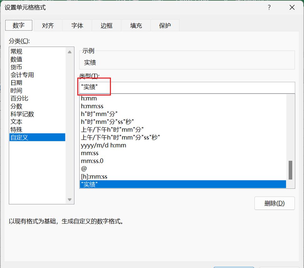Choose 时间 category
The image size is (304, 268).
38,90
